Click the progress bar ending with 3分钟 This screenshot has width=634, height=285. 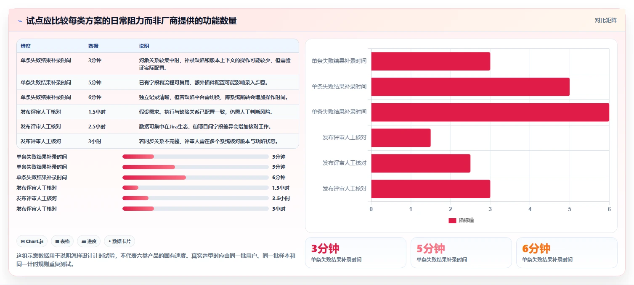tap(195, 157)
